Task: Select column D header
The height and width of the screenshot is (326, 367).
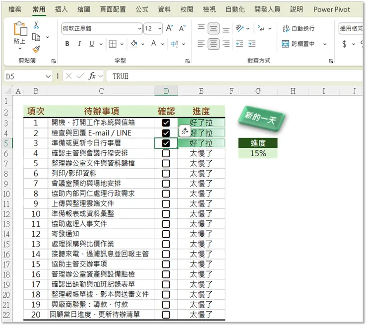Action: click(x=166, y=91)
